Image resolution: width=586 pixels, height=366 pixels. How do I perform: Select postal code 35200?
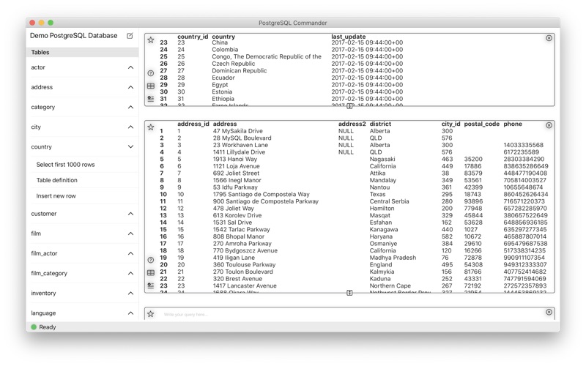473,159
